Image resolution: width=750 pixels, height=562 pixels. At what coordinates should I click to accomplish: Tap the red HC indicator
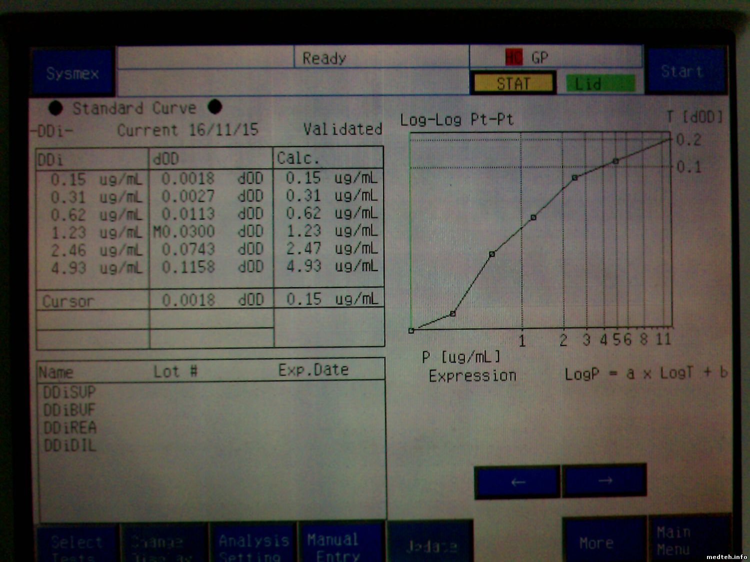(513, 57)
